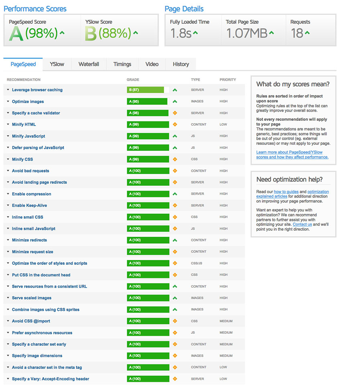
Task: Open Specify a character set early recommendation
Action: point(39,344)
